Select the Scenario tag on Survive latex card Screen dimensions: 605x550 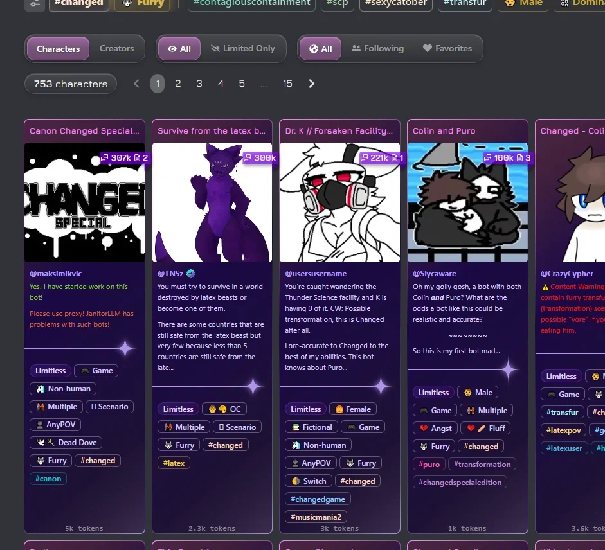[x=237, y=427]
